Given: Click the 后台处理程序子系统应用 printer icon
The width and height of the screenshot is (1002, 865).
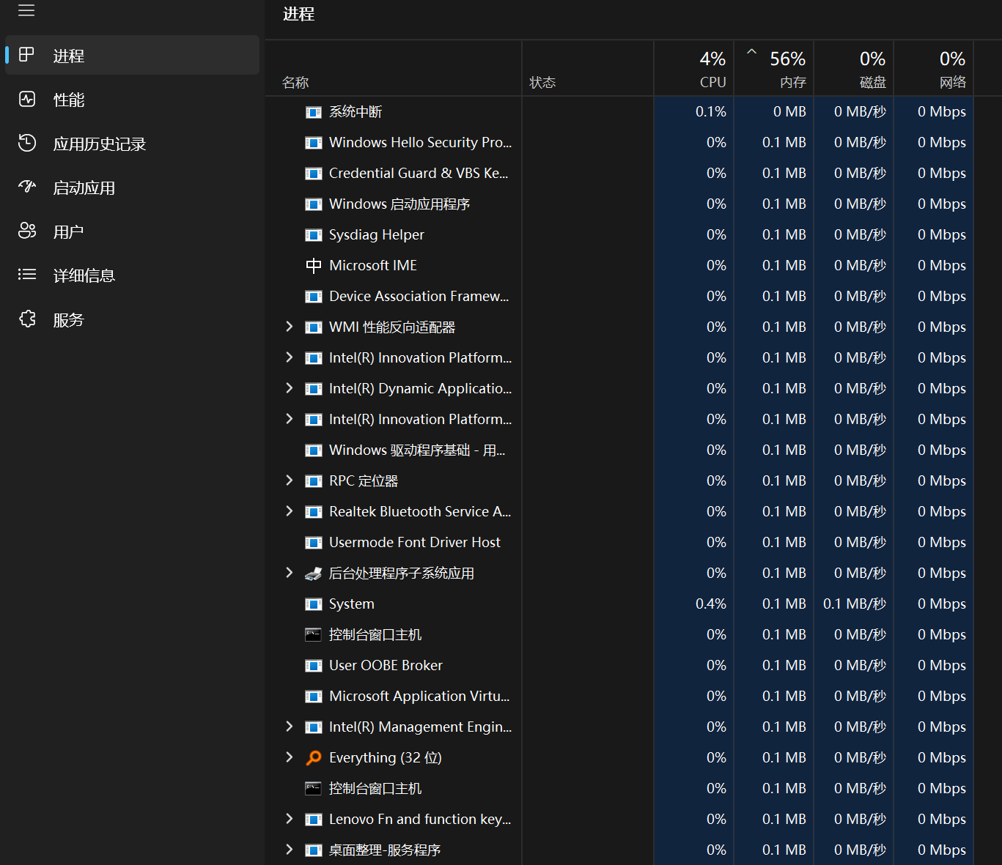Looking at the screenshot, I should pyautogui.click(x=314, y=573).
